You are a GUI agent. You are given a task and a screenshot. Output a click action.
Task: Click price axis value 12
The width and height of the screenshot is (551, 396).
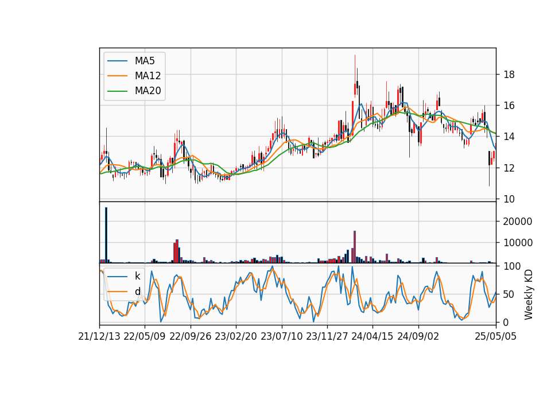509,168
